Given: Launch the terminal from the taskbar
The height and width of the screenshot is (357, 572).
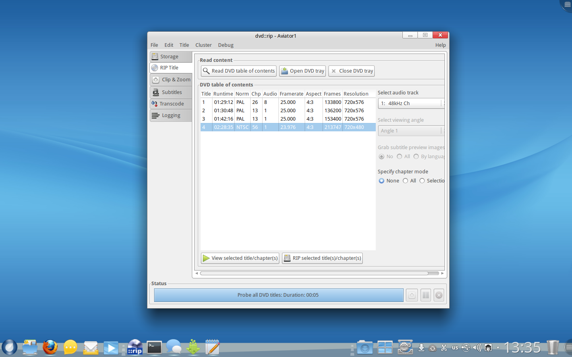Looking at the screenshot, I should pos(154,347).
